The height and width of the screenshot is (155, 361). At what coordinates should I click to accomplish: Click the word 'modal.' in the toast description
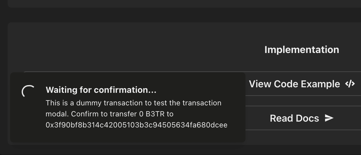(57, 114)
